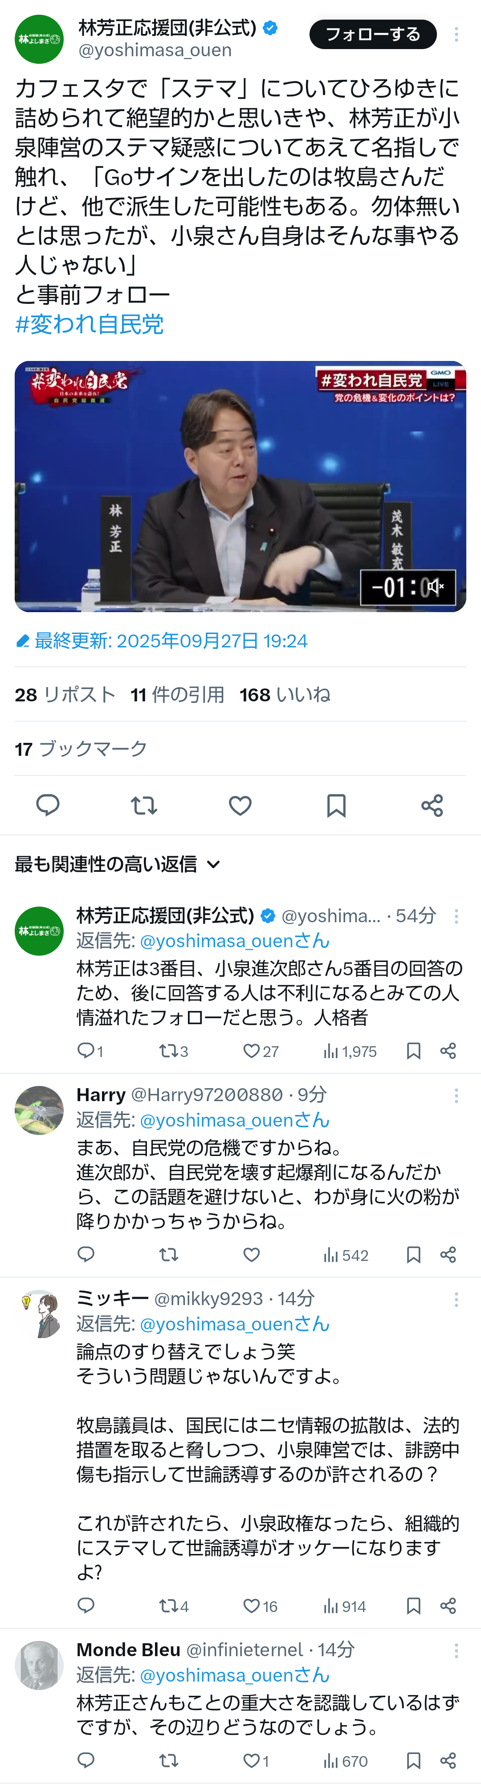The height and width of the screenshot is (1786, 481).
Task: Share the main post
Action: click(x=432, y=805)
